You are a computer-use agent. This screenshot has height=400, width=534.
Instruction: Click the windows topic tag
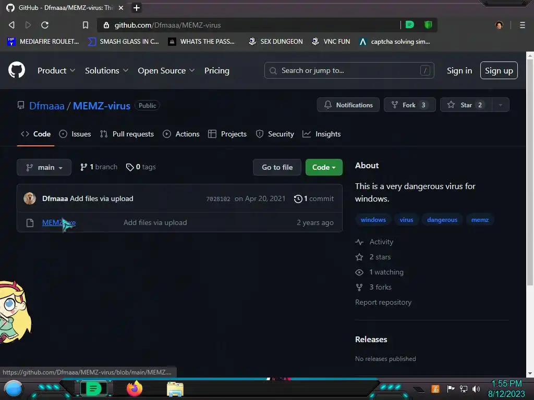(373, 220)
